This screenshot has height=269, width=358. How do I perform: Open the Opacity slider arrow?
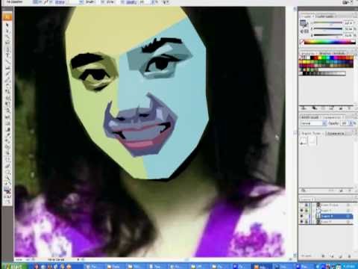351,123
